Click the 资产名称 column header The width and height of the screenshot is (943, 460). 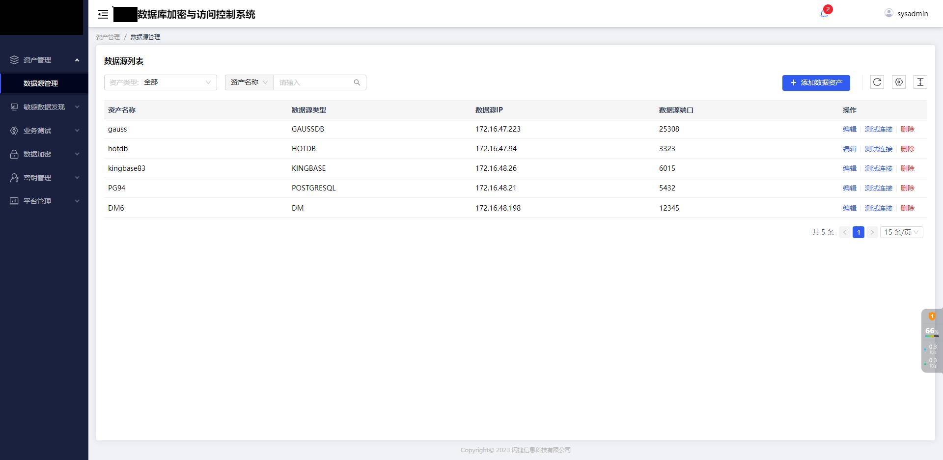tap(122, 110)
